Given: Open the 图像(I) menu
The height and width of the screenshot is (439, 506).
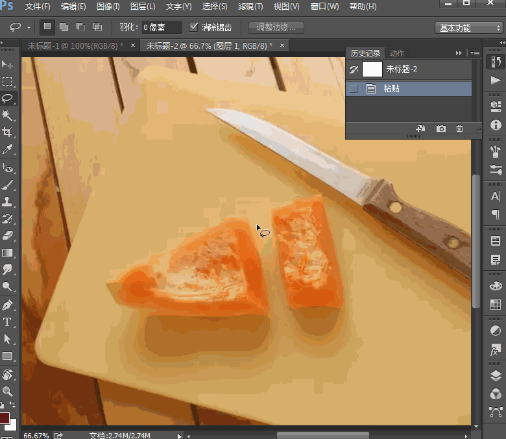Looking at the screenshot, I should (108, 6).
